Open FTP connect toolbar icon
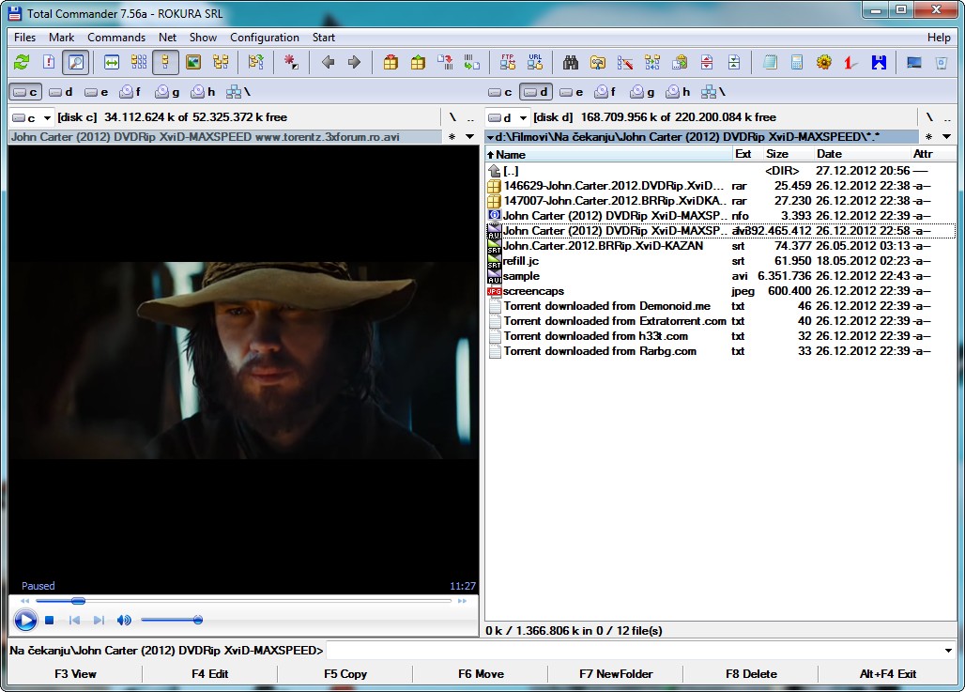The height and width of the screenshot is (692, 965). tap(508, 62)
